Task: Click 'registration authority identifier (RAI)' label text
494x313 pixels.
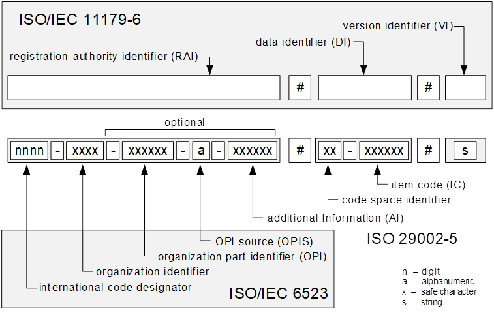Action: tap(104, 57)
